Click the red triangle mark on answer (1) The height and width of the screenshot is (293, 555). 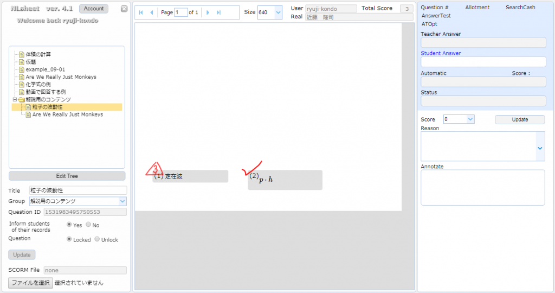(155, 169)
